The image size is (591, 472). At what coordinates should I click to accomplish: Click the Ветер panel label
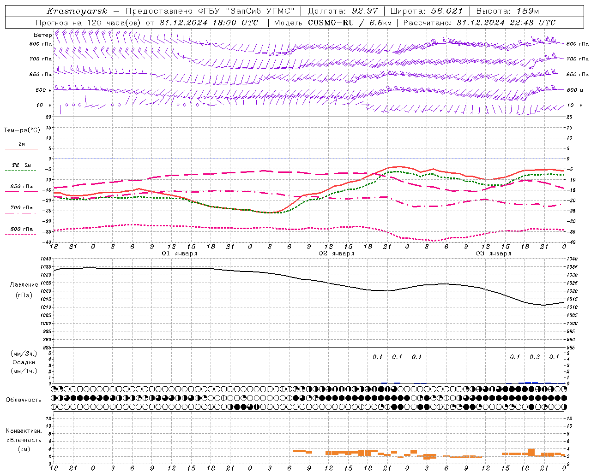(x=42, y=35)
